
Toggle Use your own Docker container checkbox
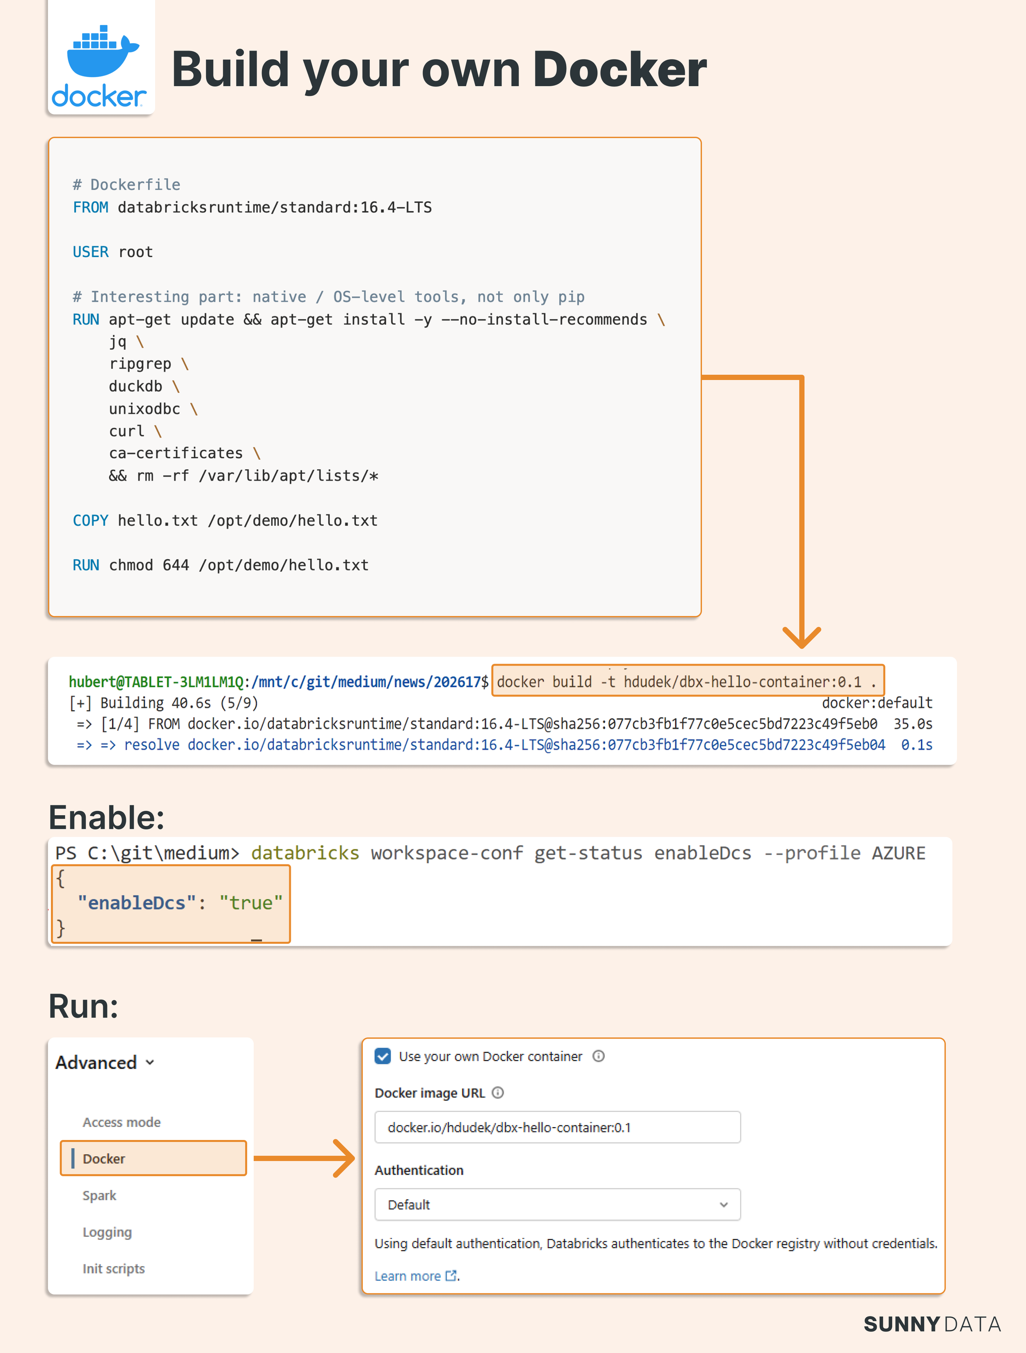point(383,1056)
